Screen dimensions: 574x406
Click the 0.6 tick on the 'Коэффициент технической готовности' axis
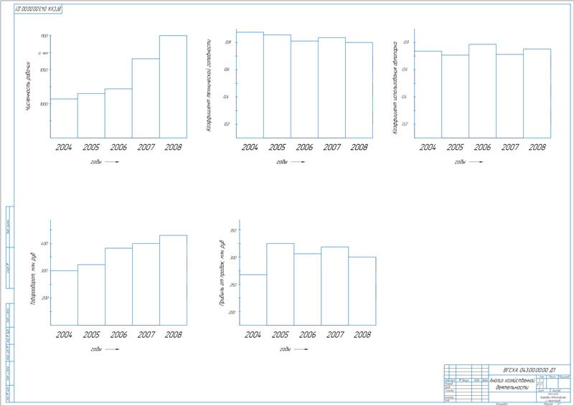[227, 70]
